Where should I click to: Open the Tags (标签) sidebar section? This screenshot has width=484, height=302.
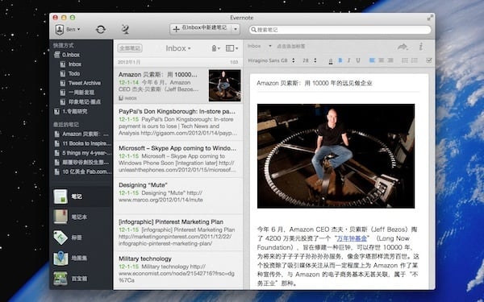[x=81, y=238]
